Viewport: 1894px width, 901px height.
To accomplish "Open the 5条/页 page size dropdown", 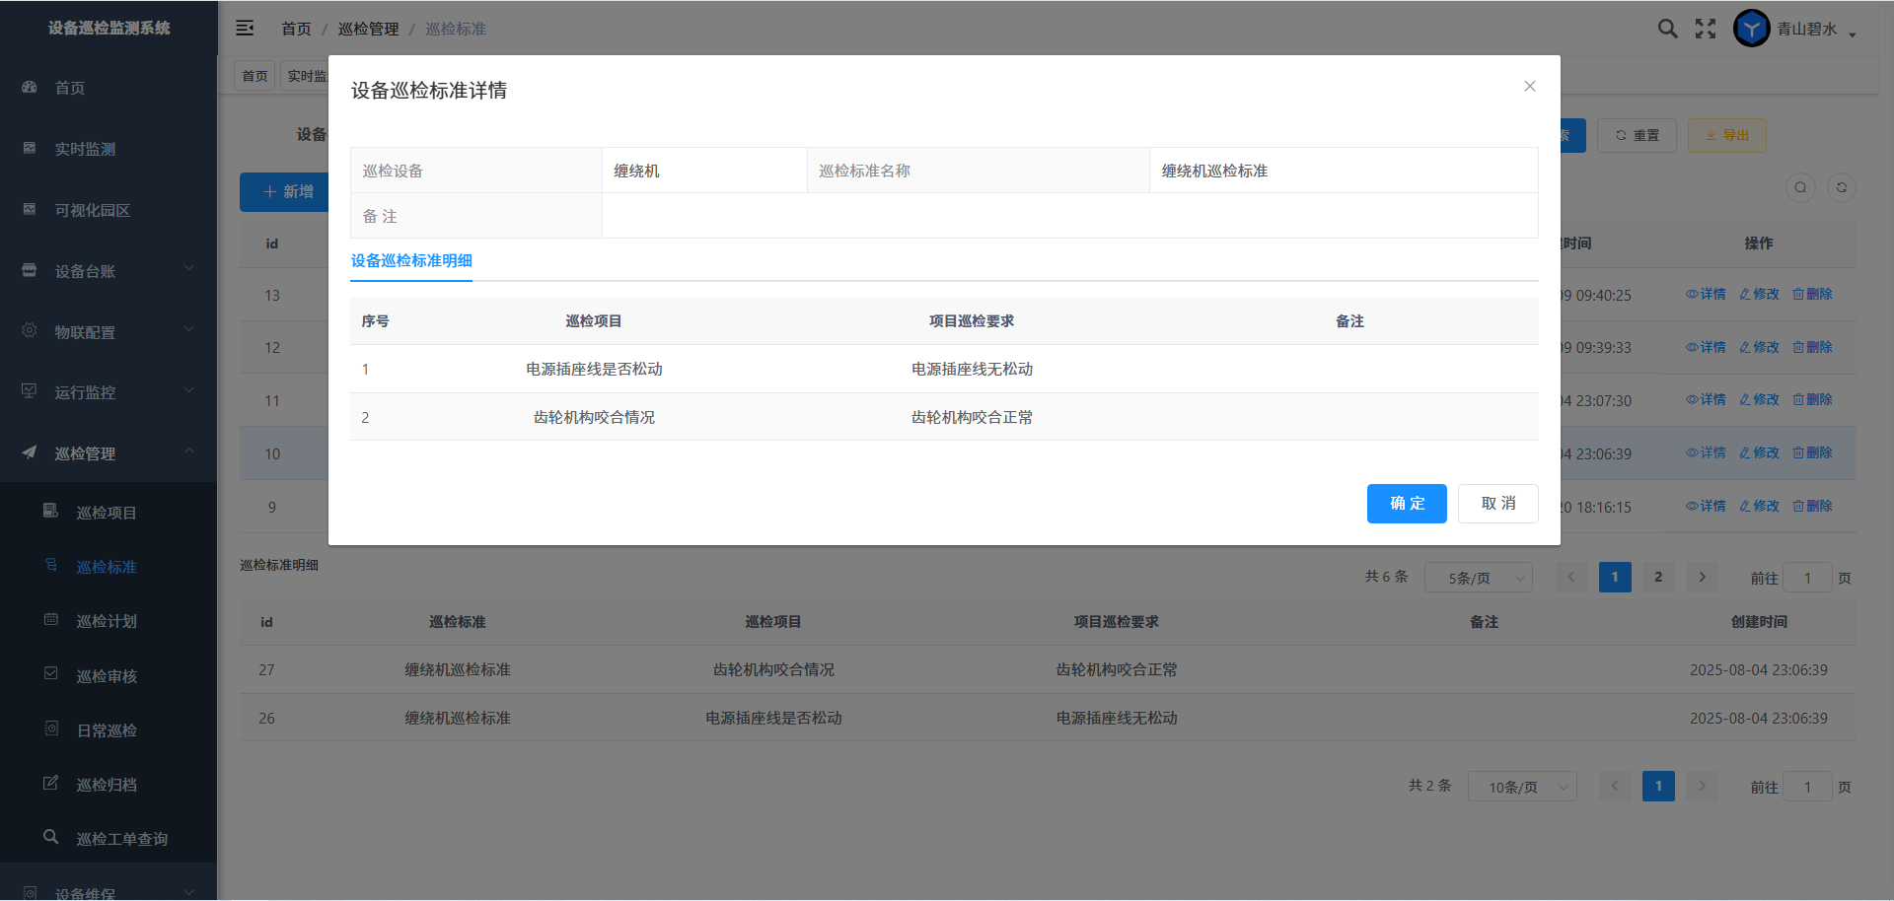I will [1478, 578].
